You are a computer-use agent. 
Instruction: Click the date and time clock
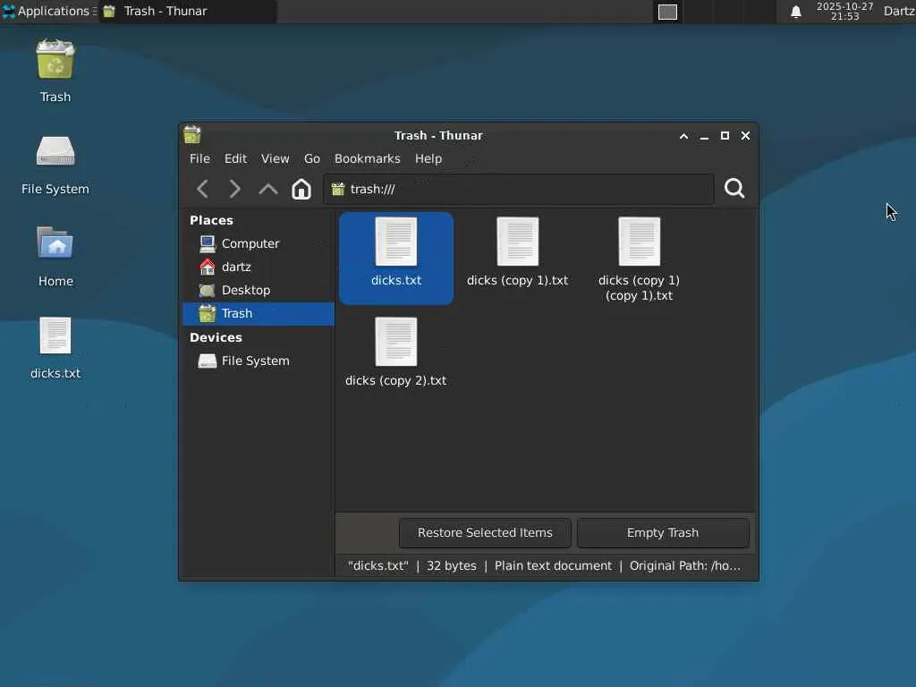pyautogui.click(x=844, y=11)
